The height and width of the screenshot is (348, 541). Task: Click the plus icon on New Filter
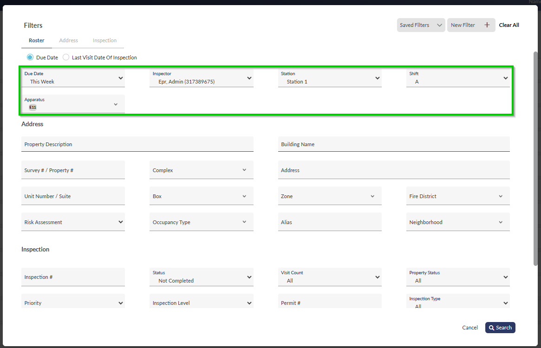(487, 25)
